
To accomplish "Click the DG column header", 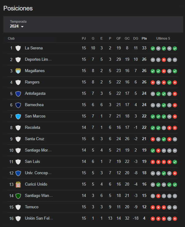I will point(136,39).
